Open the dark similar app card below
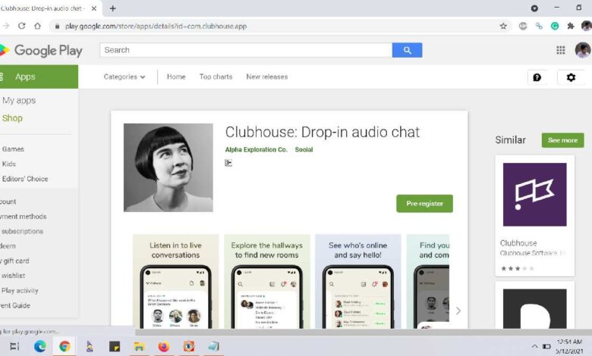592x356 pixels. click(x=534, y=306)
